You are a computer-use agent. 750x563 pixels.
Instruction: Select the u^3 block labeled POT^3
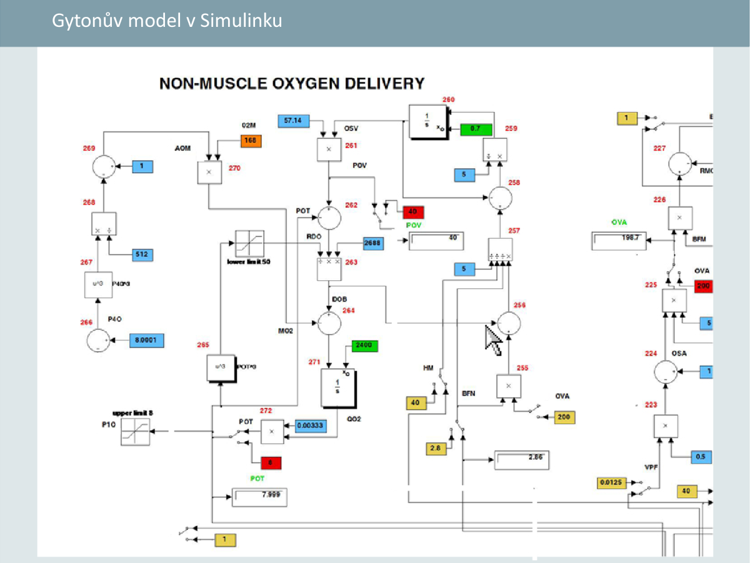pyautogui.click(x=219, y=367)
